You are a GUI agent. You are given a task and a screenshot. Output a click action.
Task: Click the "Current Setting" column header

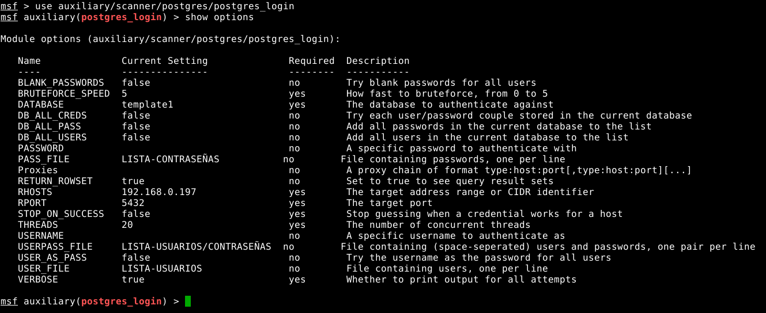pos(165,61)
